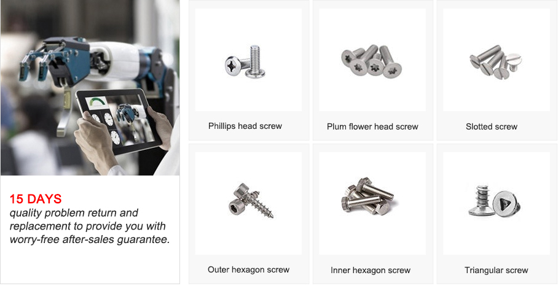Select the Triangular screw category card

497,214
